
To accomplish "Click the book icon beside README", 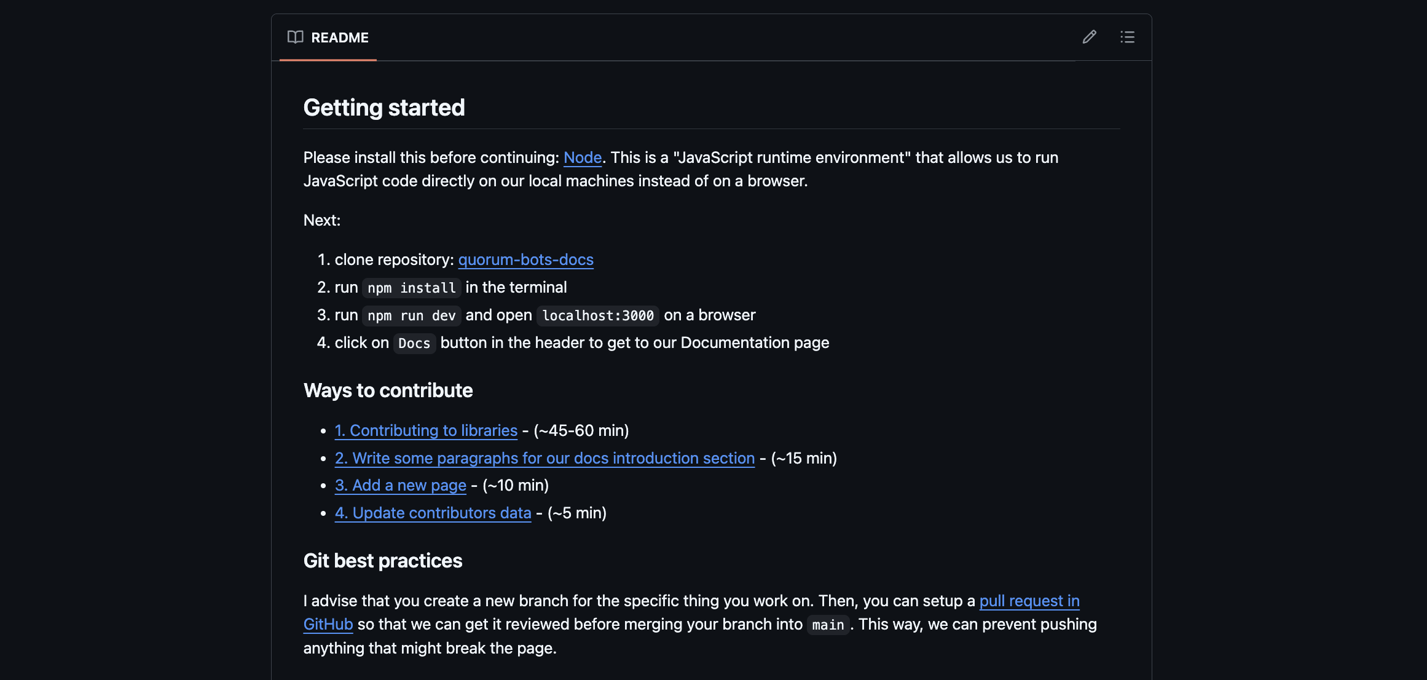I will 295,37.
